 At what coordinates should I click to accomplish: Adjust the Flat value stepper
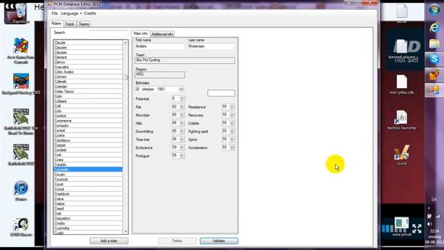(x=182, y=107)
